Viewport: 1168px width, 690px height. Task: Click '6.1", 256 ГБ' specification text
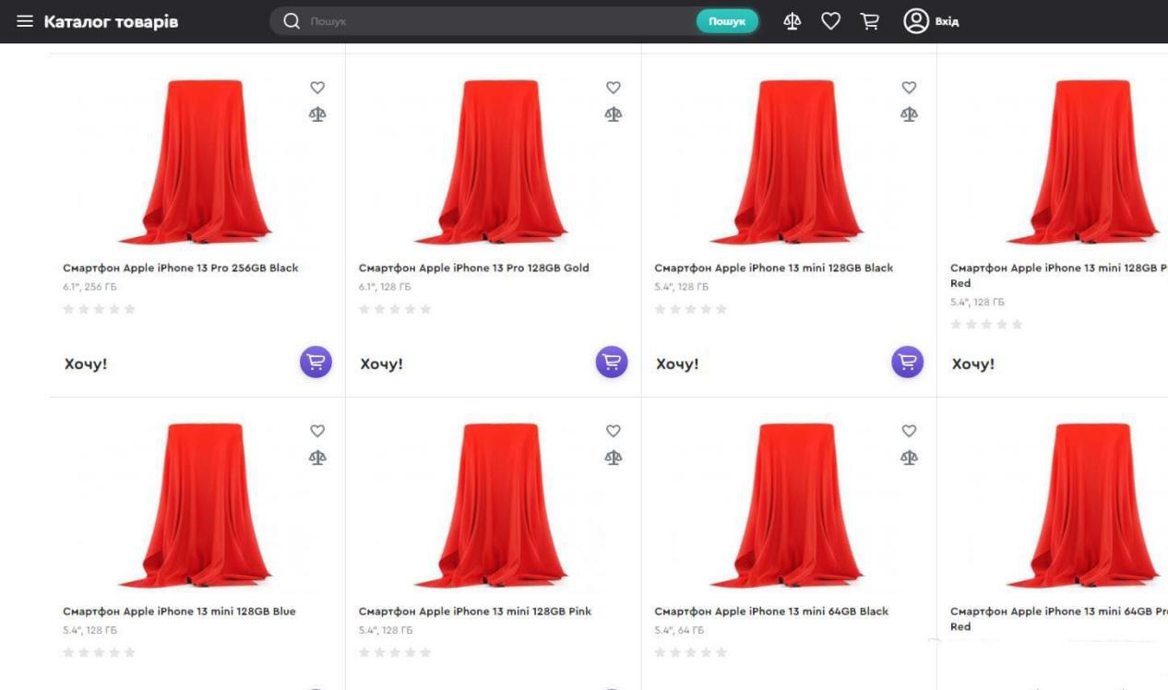(89, 287)
